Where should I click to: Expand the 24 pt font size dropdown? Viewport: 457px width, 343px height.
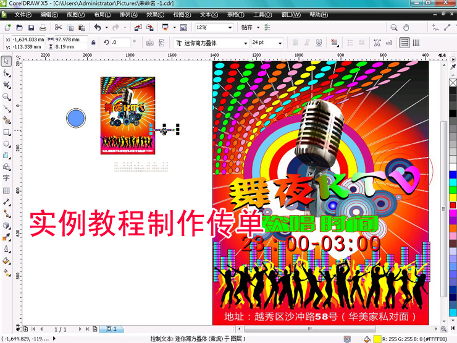pyautogui.click(x=281, y=43)
